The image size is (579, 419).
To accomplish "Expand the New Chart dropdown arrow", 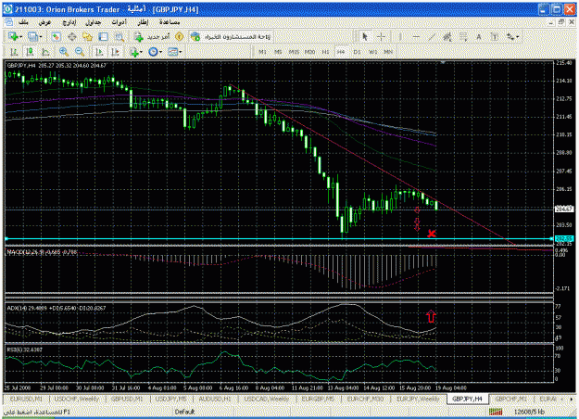I will pyautogui.click(x=20, y=37).
